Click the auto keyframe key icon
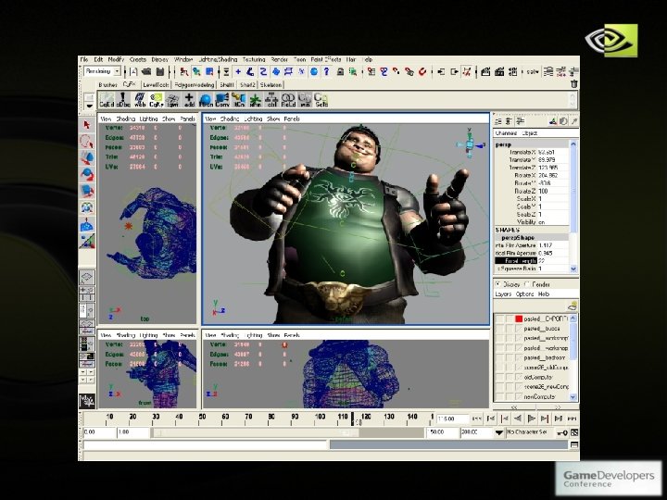667x500 pixels. coord(562,432)
